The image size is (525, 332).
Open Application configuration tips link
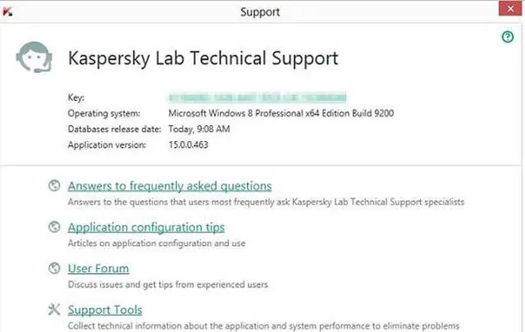tap(146, 228)
